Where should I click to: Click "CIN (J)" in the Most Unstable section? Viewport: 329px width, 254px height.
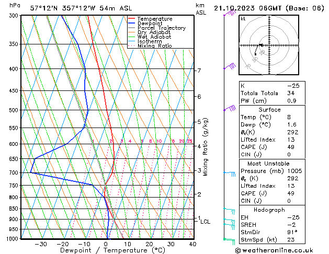251,201
